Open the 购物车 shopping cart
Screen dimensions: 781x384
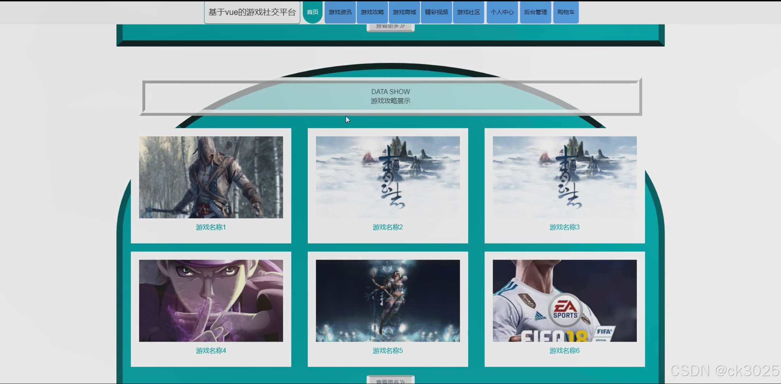click(566, 12)
